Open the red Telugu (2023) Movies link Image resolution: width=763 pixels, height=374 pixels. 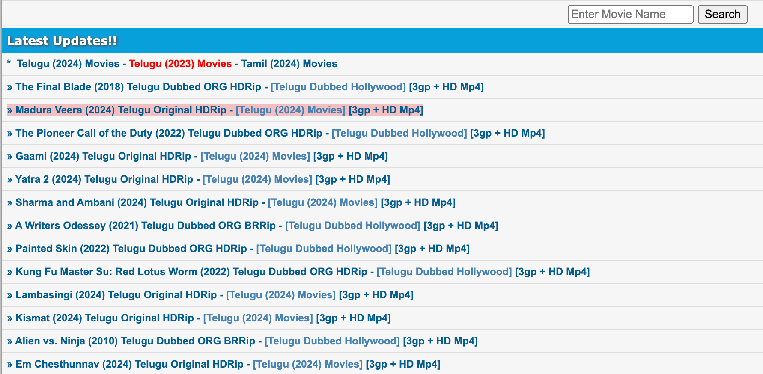click(180, 64)
